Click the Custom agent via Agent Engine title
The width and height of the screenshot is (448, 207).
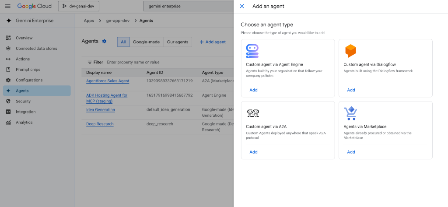[x=275, y=65]
